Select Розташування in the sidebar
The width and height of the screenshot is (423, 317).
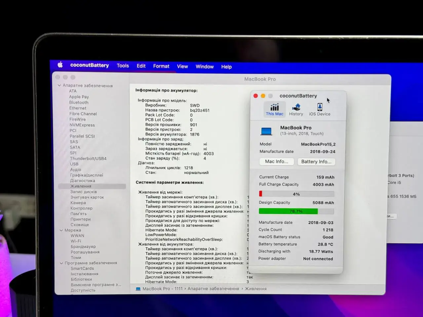85,252
